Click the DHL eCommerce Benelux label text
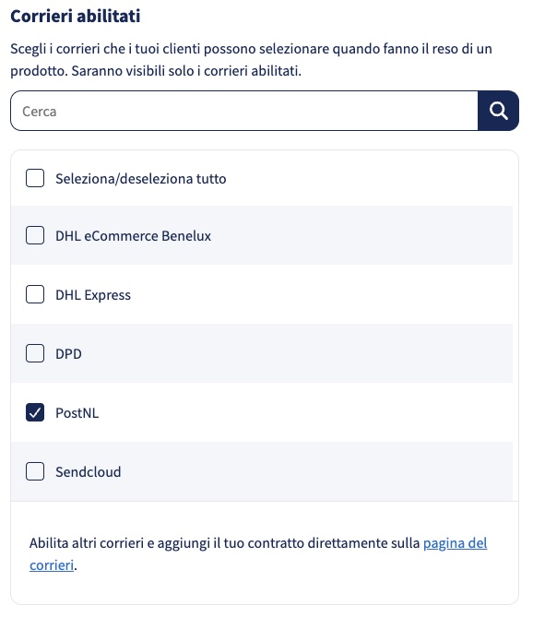 133,236
